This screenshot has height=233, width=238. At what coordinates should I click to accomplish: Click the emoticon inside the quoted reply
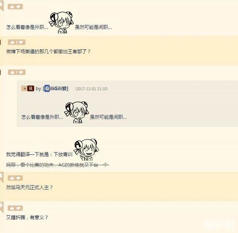[77, 112]
